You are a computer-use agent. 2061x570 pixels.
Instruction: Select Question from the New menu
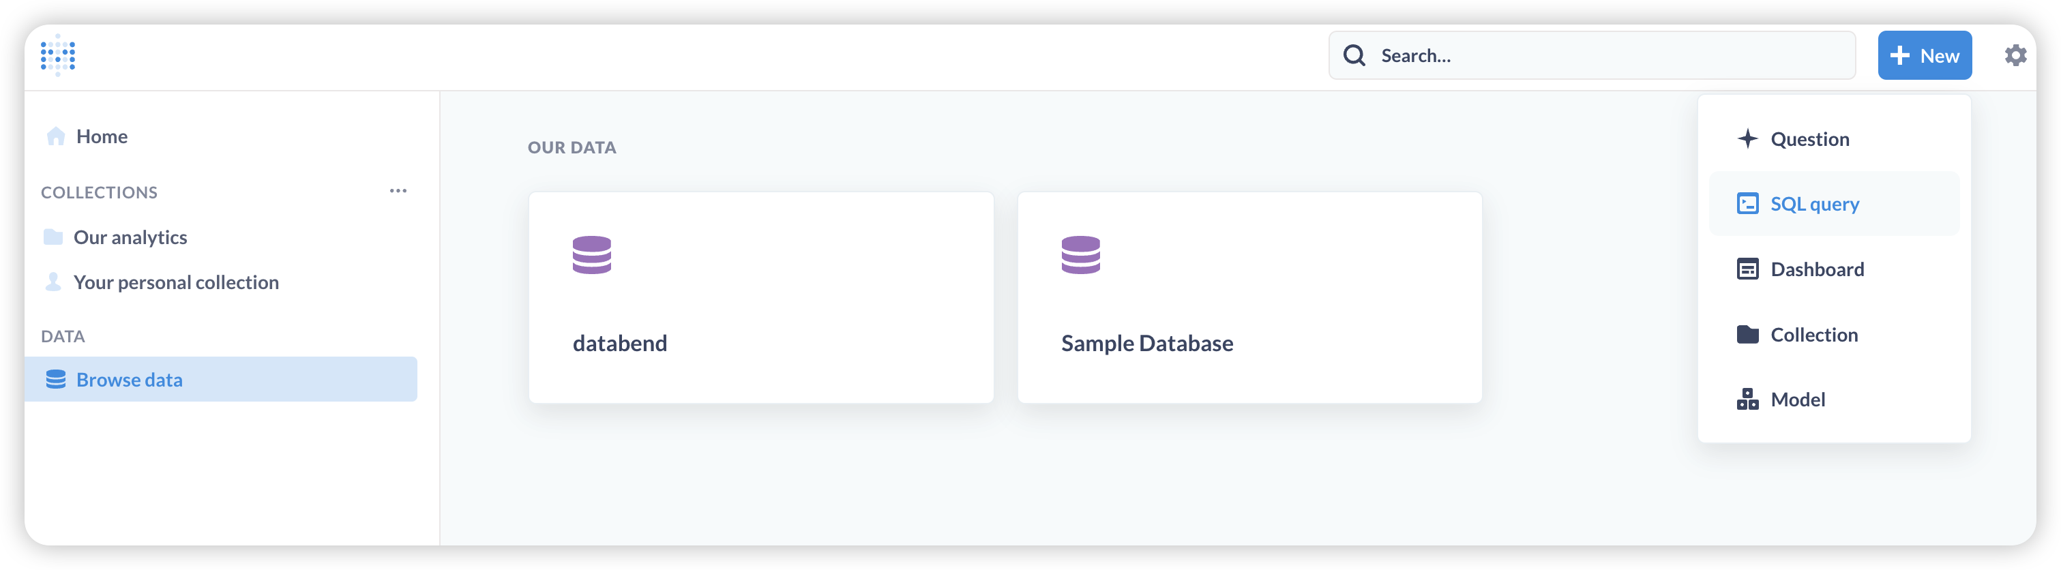coord(1809,139)
